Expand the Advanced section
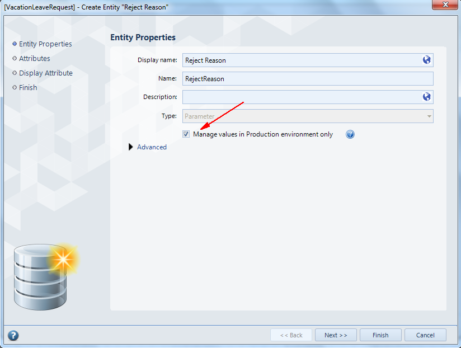This screenshot has height=348, width=461. coord(131,147)
